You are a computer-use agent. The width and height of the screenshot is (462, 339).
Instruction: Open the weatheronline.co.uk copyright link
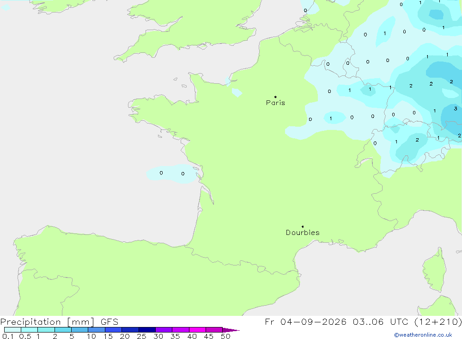423,335
